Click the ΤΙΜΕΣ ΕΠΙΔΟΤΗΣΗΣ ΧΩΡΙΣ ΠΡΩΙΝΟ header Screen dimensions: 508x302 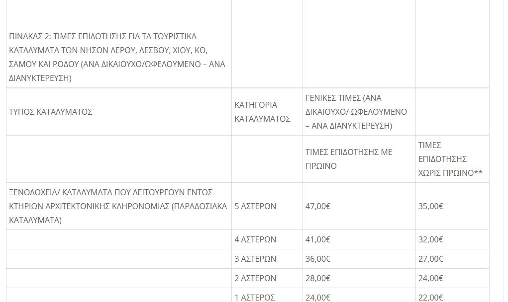tap(450, 159)
